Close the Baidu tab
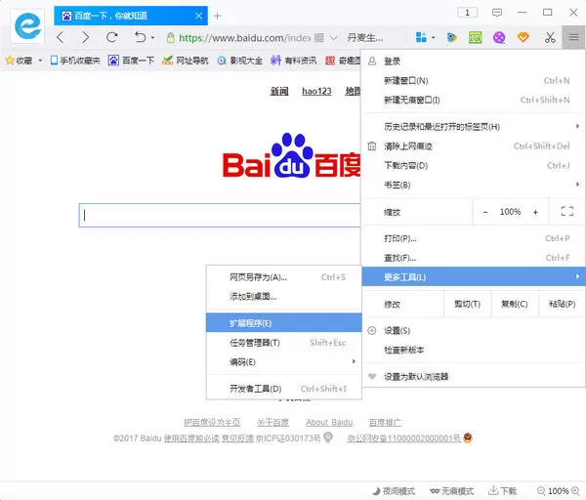Image resolution: width=586 pixels, height=500 pixels. point(199,16)
